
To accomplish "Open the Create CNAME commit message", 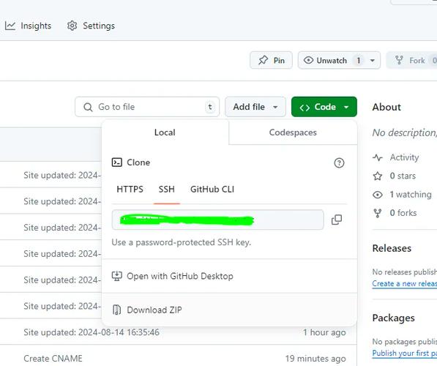I will coord(53,358).
